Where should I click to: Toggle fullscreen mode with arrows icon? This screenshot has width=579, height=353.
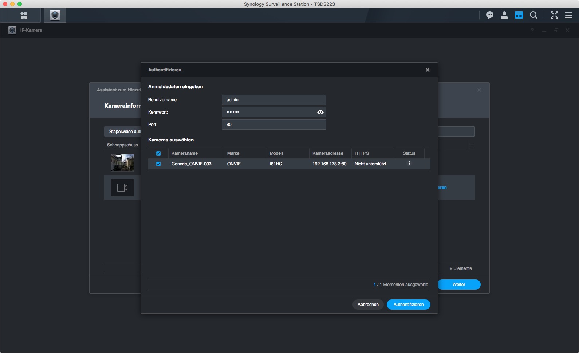(x=554, y=15)
